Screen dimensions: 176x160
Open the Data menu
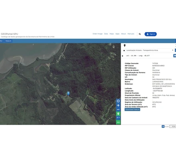click(x=106, y=34)
